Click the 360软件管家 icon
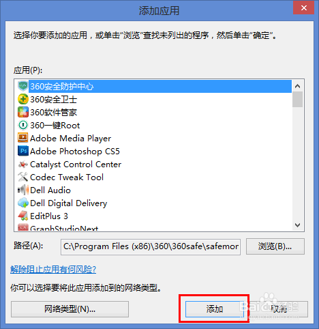The height and width of the screenshot is (329, 319). pos(23,112)
